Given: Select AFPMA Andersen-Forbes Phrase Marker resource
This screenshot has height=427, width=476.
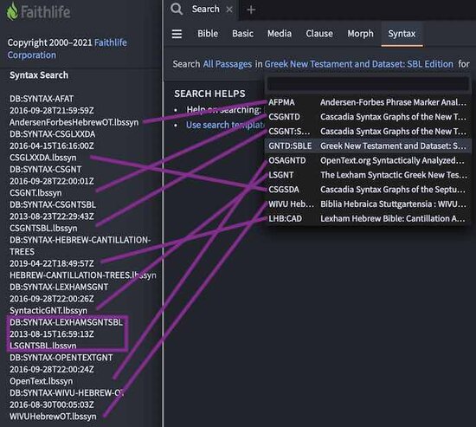Looking at the screenshot, I should (x=367, y=102).
